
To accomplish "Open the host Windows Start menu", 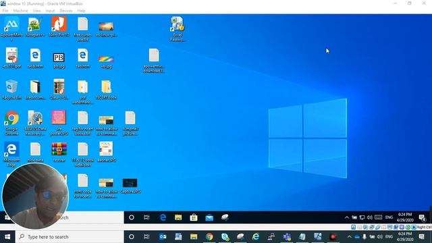I will pyautogui.click(x=7, y=237).
